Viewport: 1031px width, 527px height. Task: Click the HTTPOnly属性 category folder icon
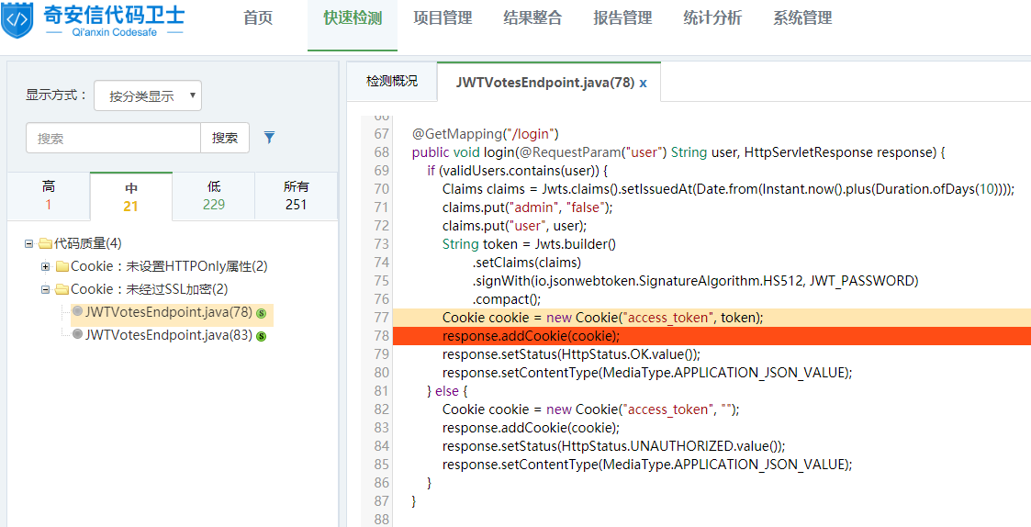[62, 266]
